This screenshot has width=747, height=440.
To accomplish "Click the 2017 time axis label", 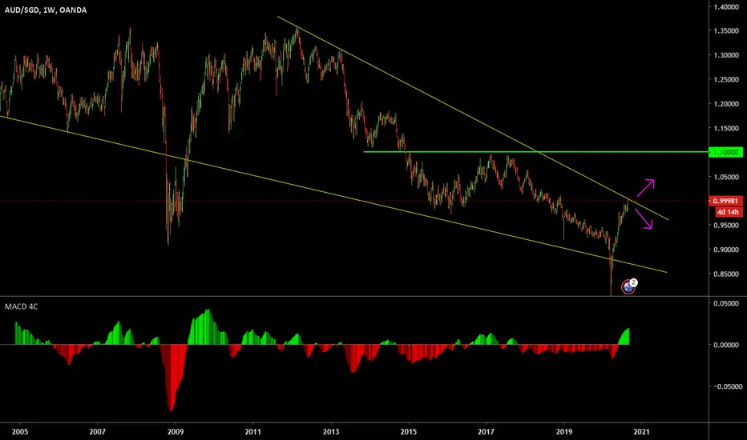I will [486, 432].
